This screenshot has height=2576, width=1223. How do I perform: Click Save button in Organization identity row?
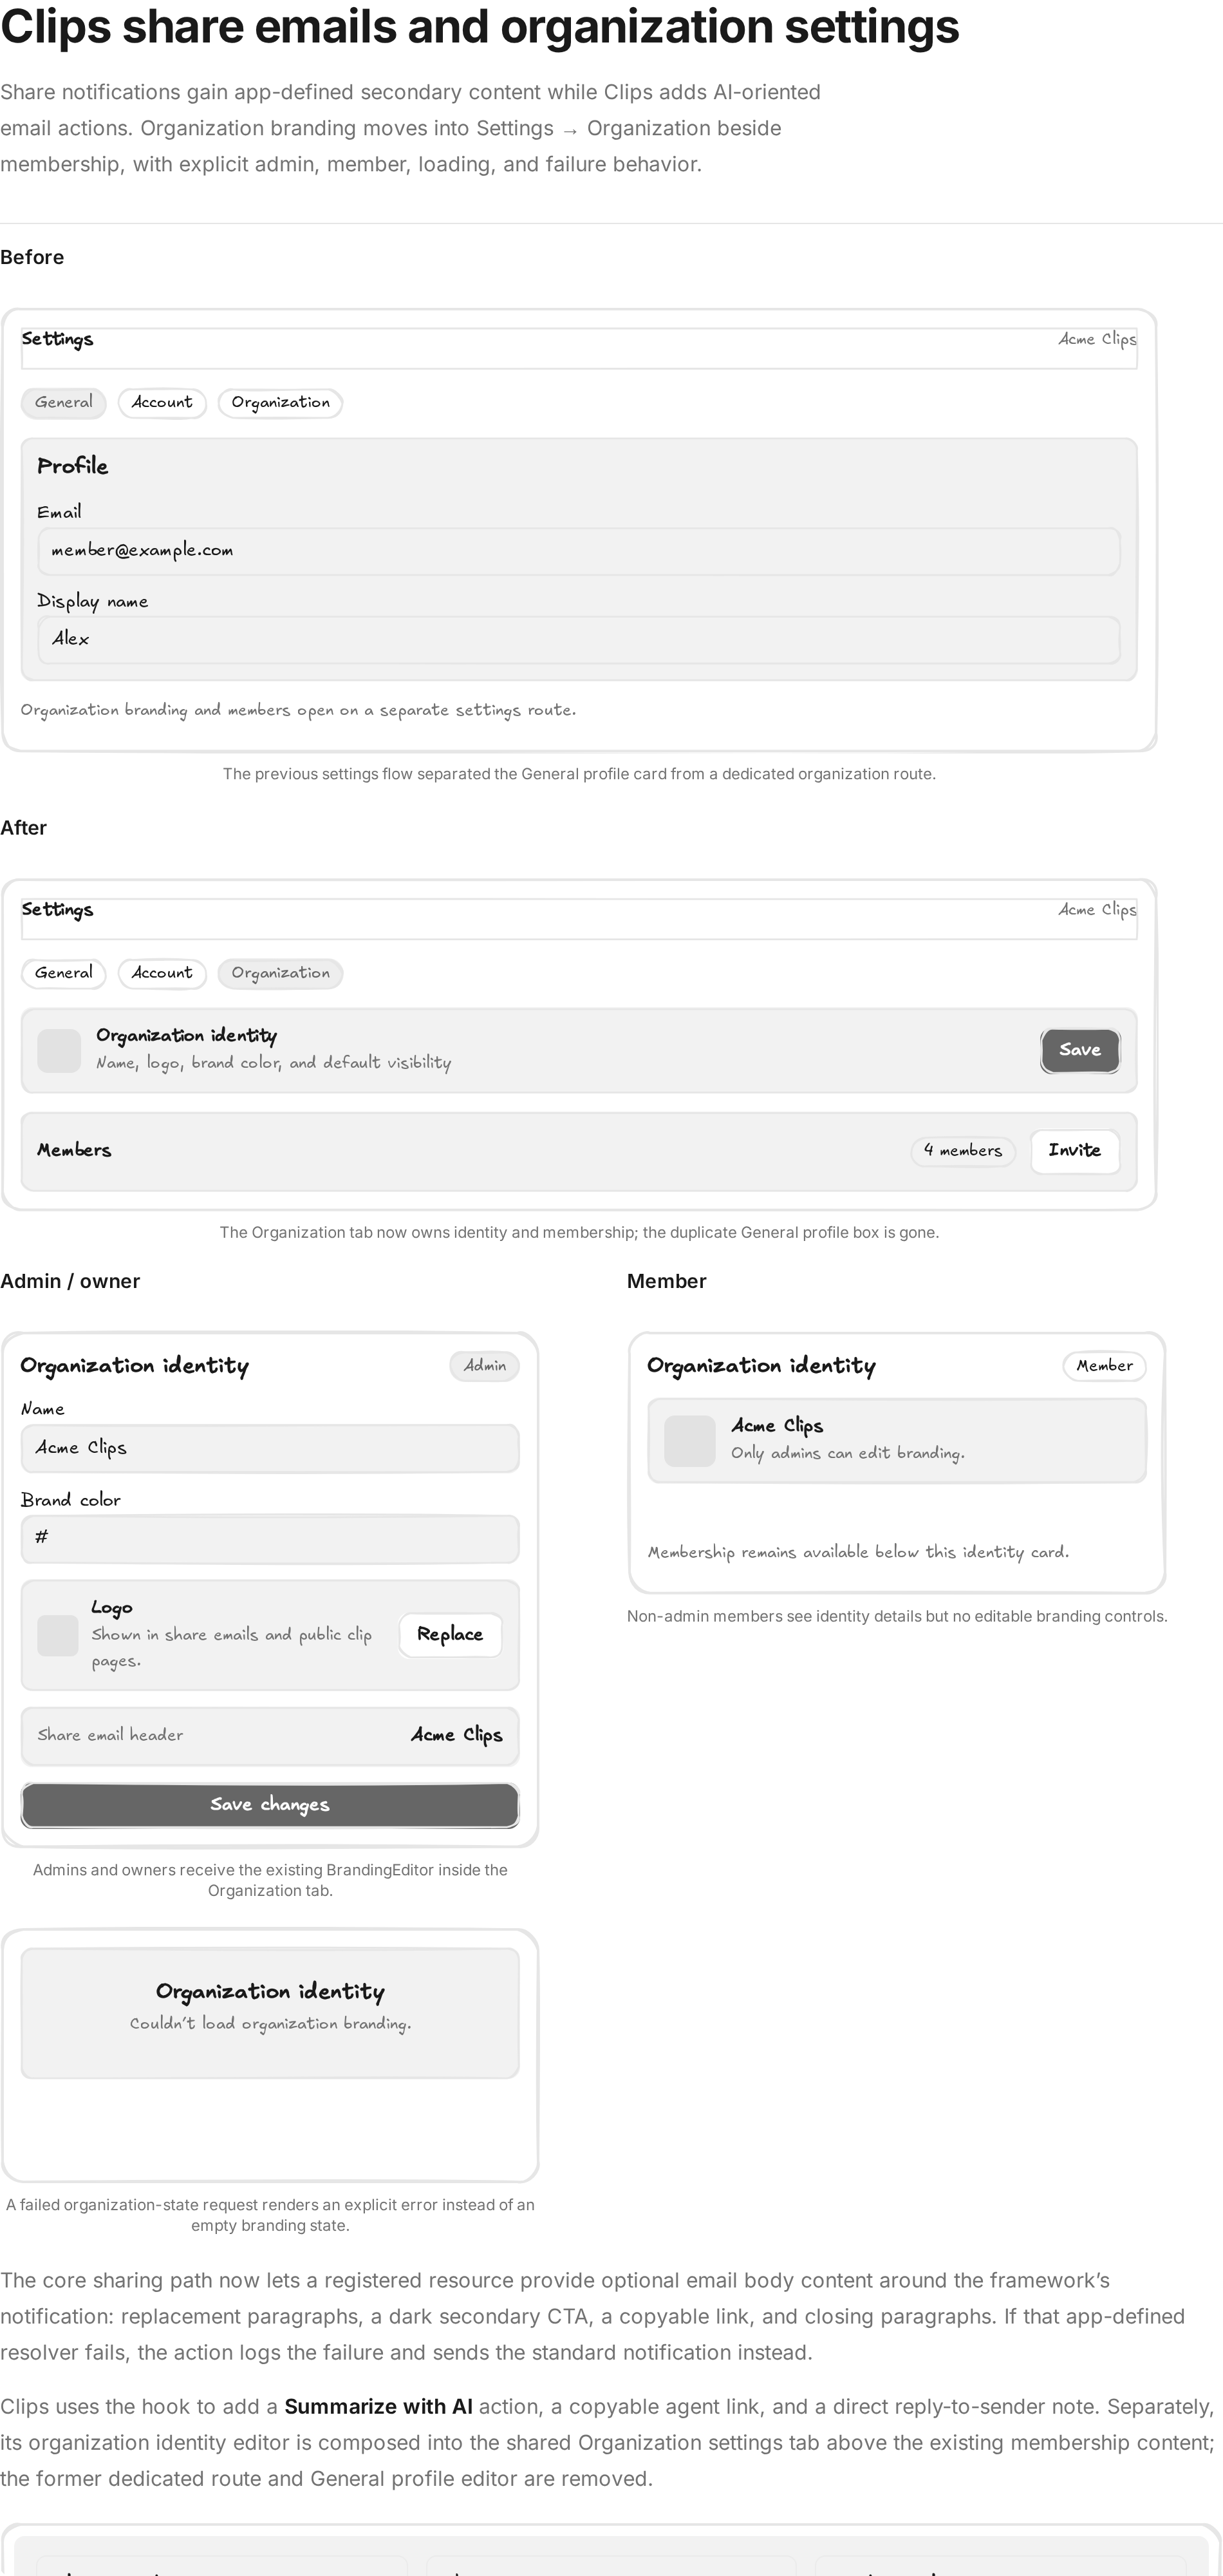click(x=1079, y=1050)
